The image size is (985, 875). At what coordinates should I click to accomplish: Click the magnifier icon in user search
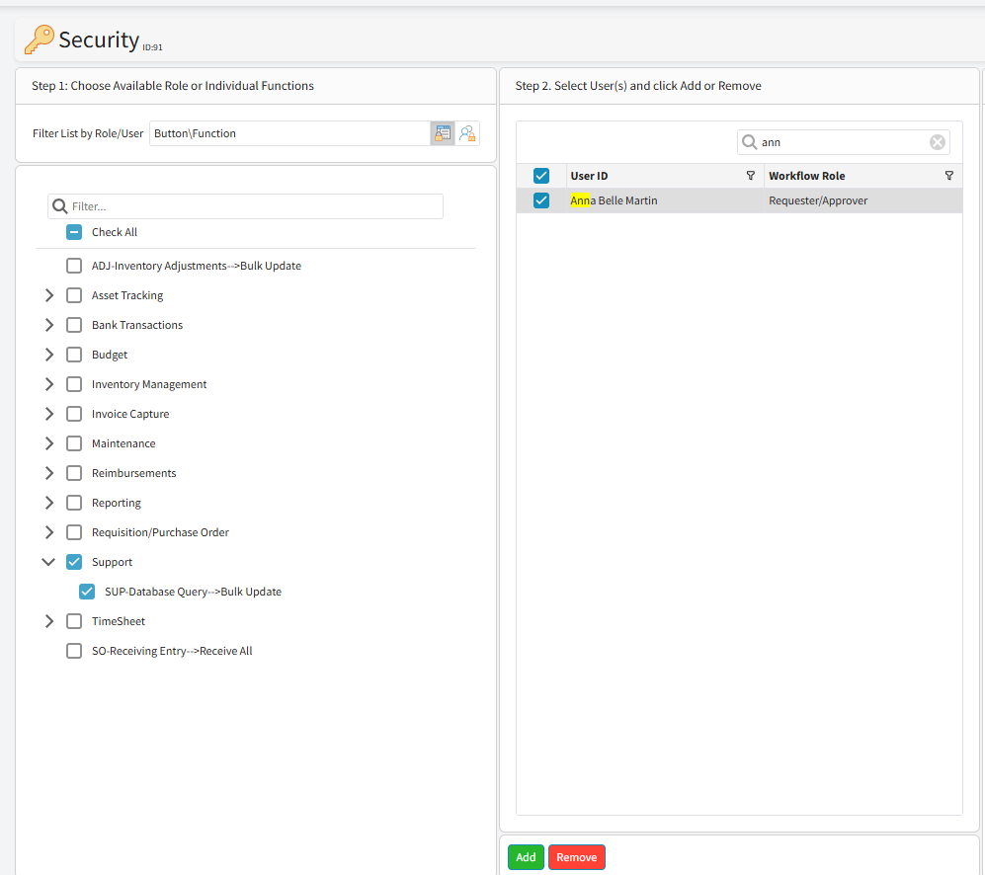point(750,142)
